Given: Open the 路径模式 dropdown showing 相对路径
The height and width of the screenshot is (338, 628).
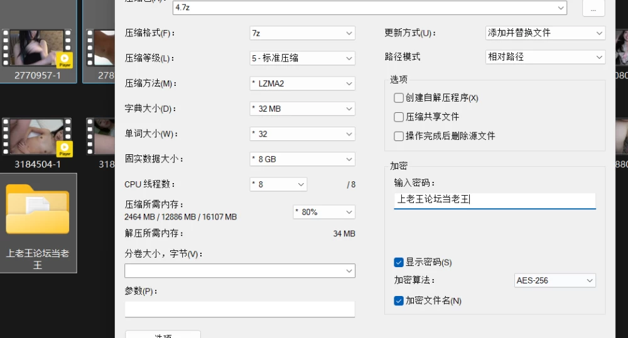Looking at the screenshot, I should [x=545, y=57].
